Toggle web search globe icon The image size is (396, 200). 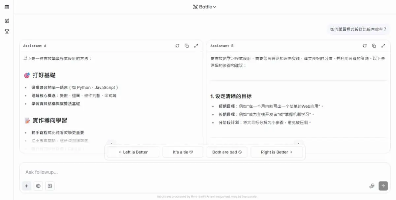[x=38, y=186]
